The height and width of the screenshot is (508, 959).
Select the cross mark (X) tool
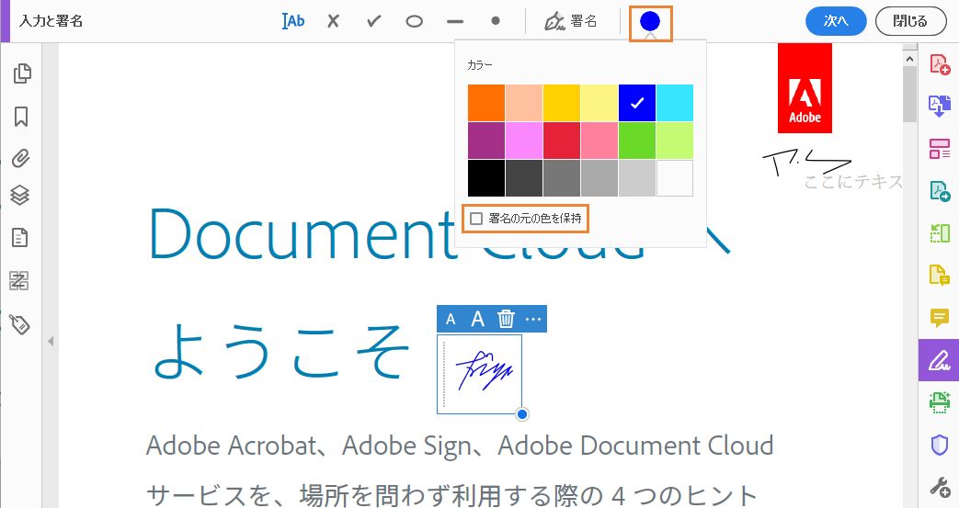[x=333, y=21]
